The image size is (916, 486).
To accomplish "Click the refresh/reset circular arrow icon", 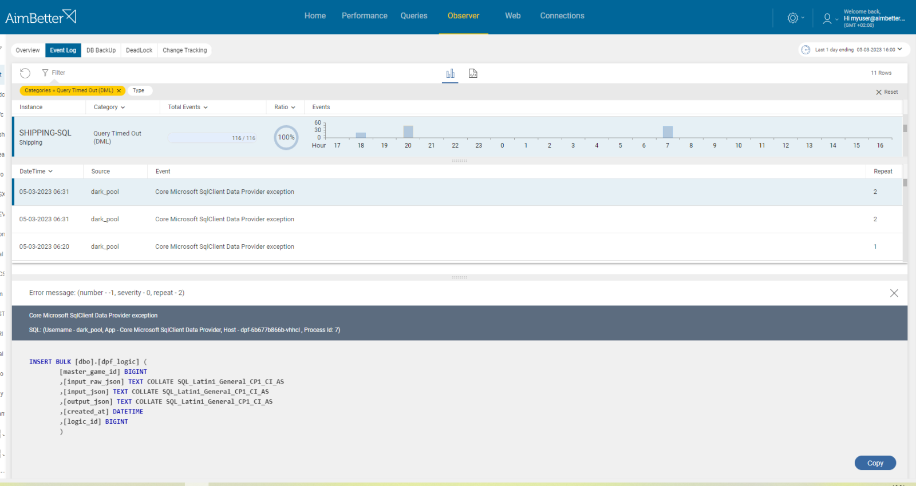I will click(25, 73).
